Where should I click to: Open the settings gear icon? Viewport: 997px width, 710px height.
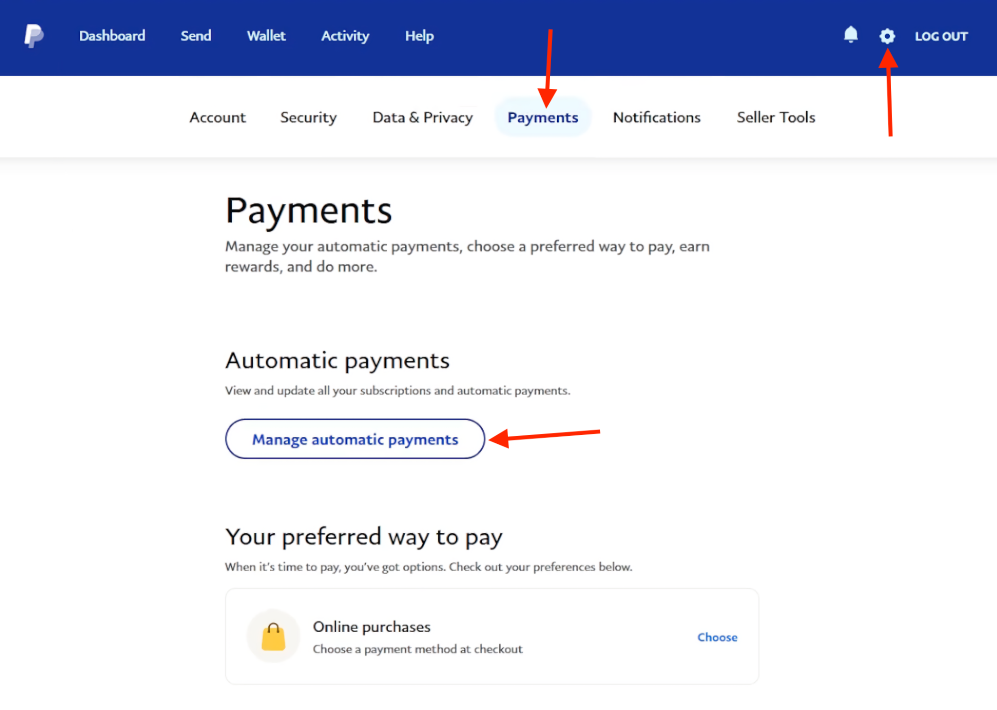point(887,36)
